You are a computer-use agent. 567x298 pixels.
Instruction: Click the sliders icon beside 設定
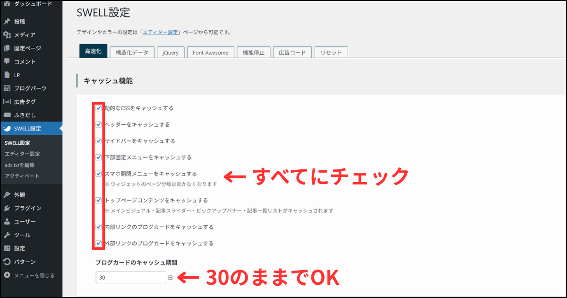coord(7,248)
